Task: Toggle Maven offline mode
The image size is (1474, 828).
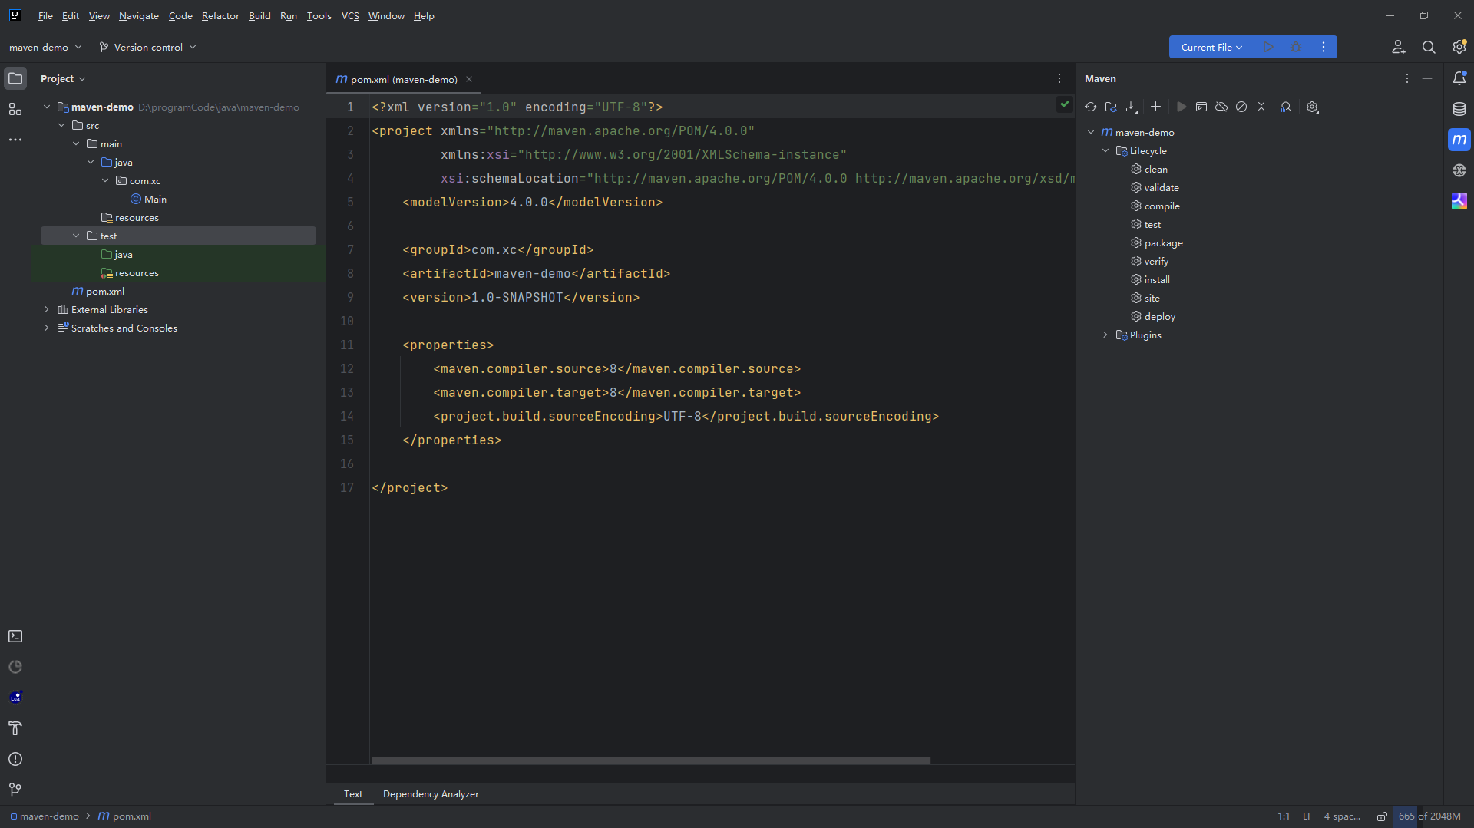Action: [1221, 107]
